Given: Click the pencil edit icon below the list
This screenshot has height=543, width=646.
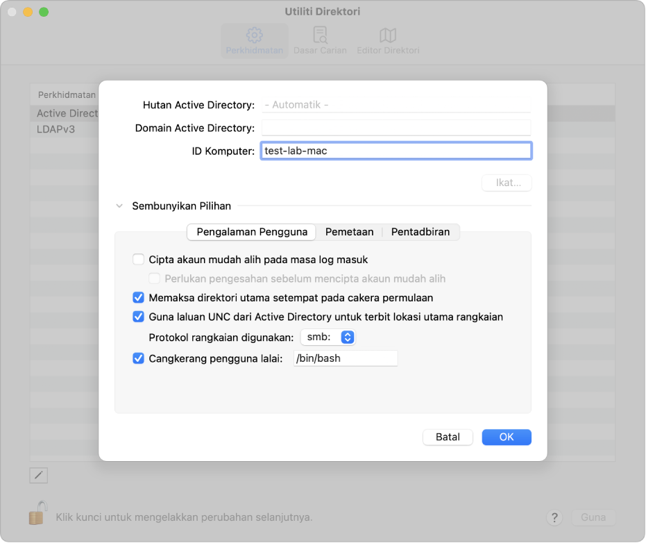Looking at the screenshot, I should coord(39,476).
